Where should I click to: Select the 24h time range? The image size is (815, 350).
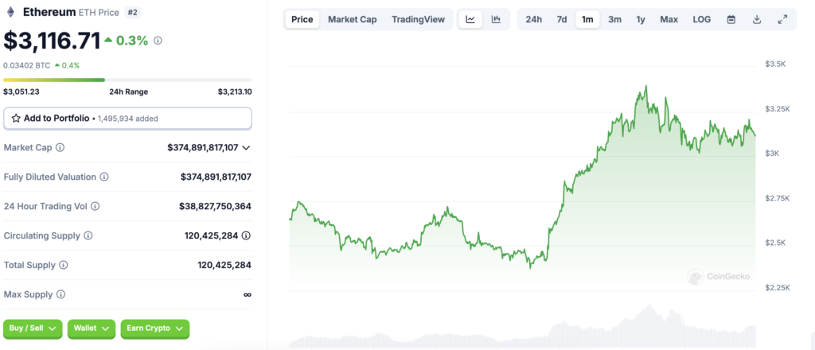click(534, 19)
